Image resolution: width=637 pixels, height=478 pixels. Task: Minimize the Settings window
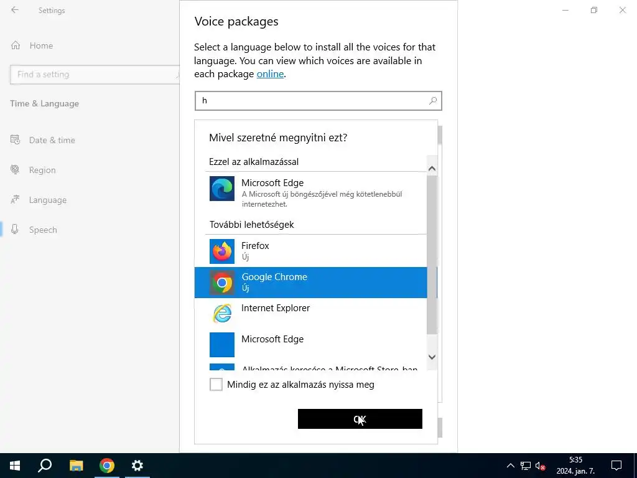[565, 10]
